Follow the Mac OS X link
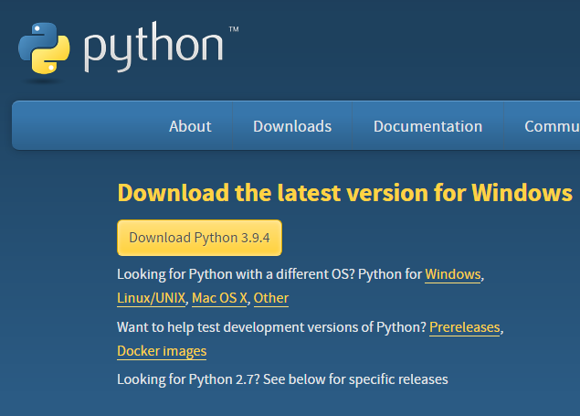The width and height of the screenshot is (580, 416). (219, 298)
